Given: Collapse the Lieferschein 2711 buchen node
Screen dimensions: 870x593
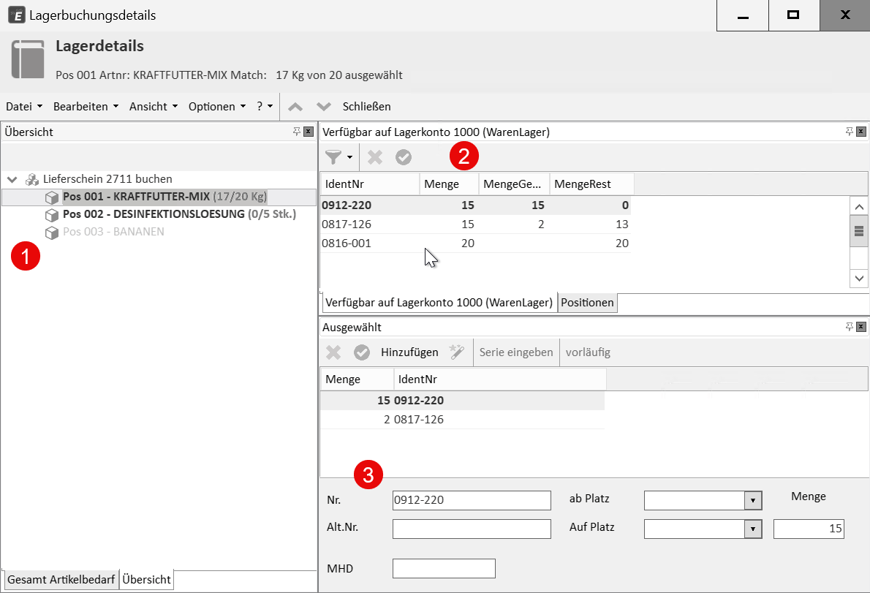Looking at the screenshot, I should (x=12, y=179).
